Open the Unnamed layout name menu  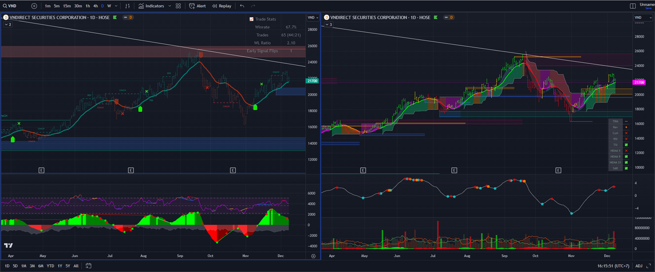[x=647, y=4]
